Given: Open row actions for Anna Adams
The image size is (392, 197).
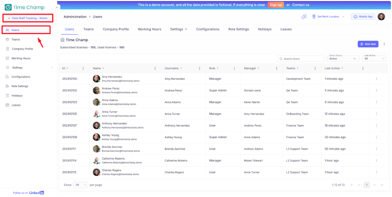Looking at the screenshot, I should (x=377, y=102).
